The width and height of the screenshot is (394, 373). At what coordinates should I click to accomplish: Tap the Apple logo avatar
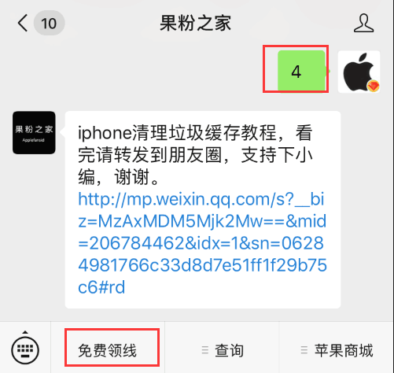point(359,72)
